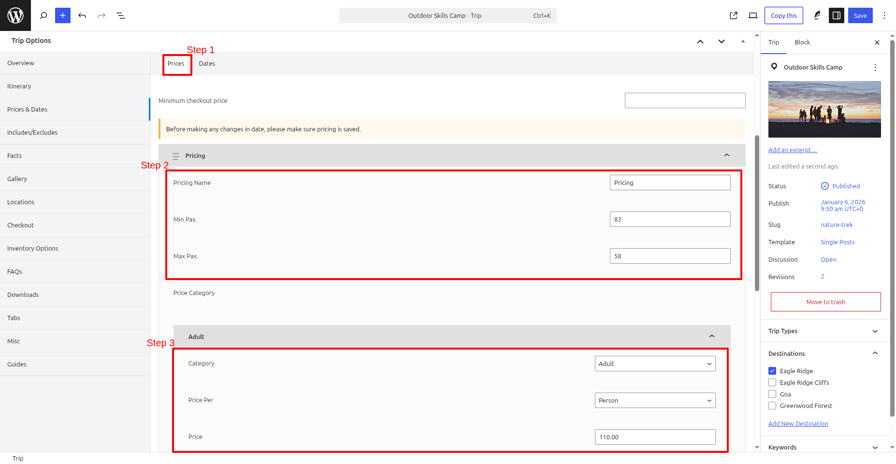Toggle the settings sidebar panel icon
896x464 pixels.
(x=837, y=15)
